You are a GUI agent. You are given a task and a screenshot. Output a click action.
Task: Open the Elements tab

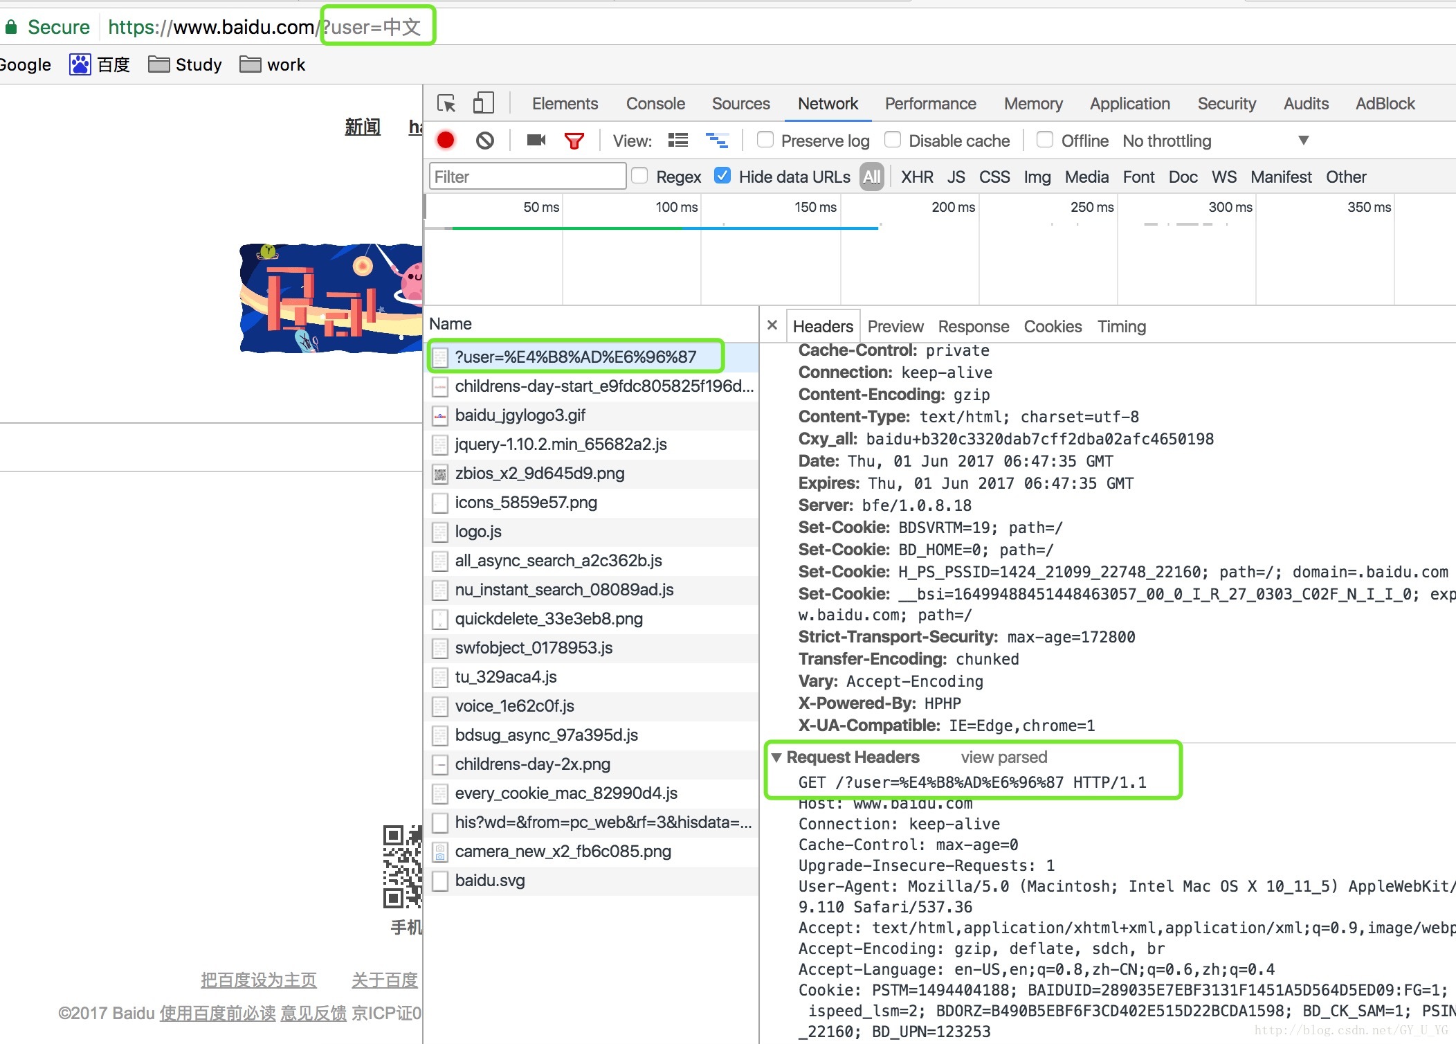point(565,104)
